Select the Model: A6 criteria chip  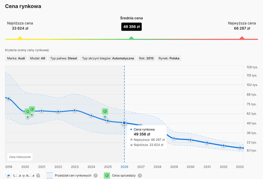tap(38, 58)
